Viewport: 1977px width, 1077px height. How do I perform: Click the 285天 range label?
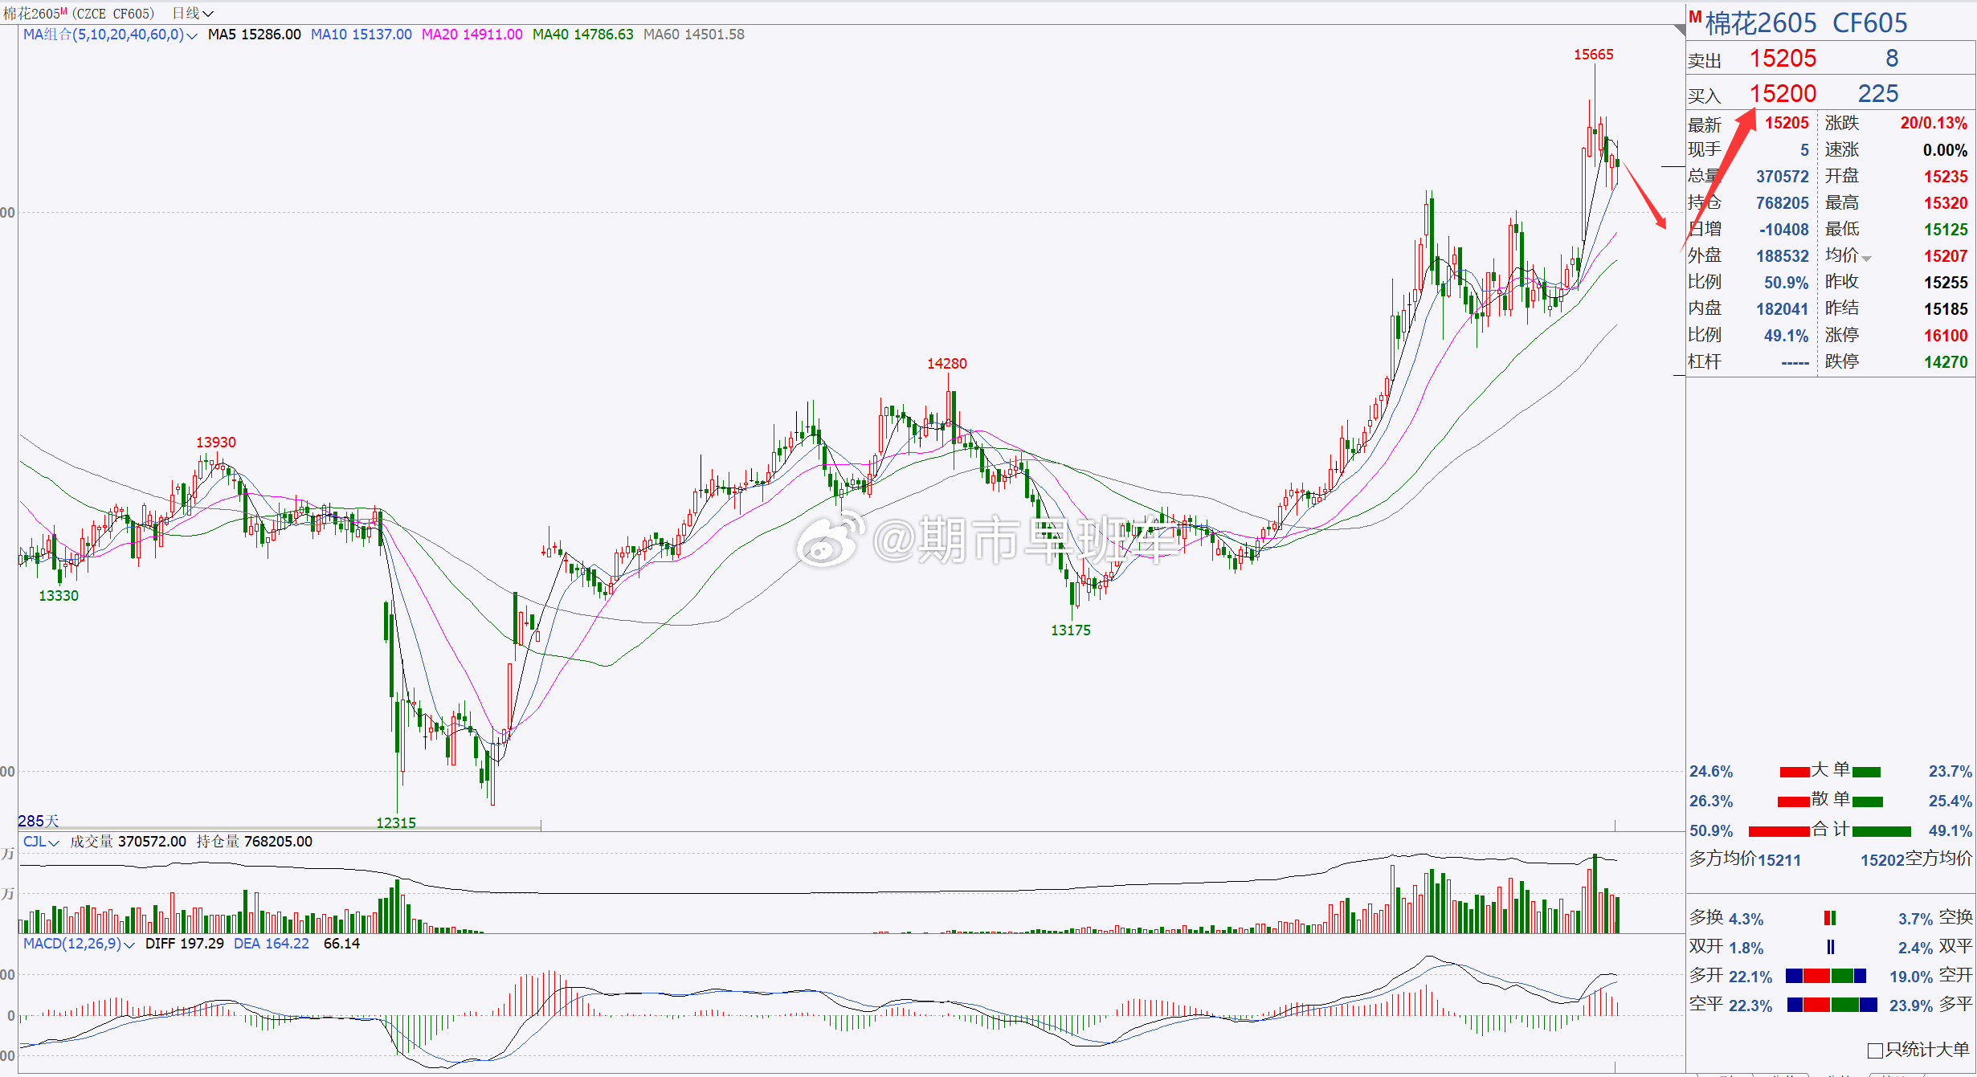(x=39, y=821)
